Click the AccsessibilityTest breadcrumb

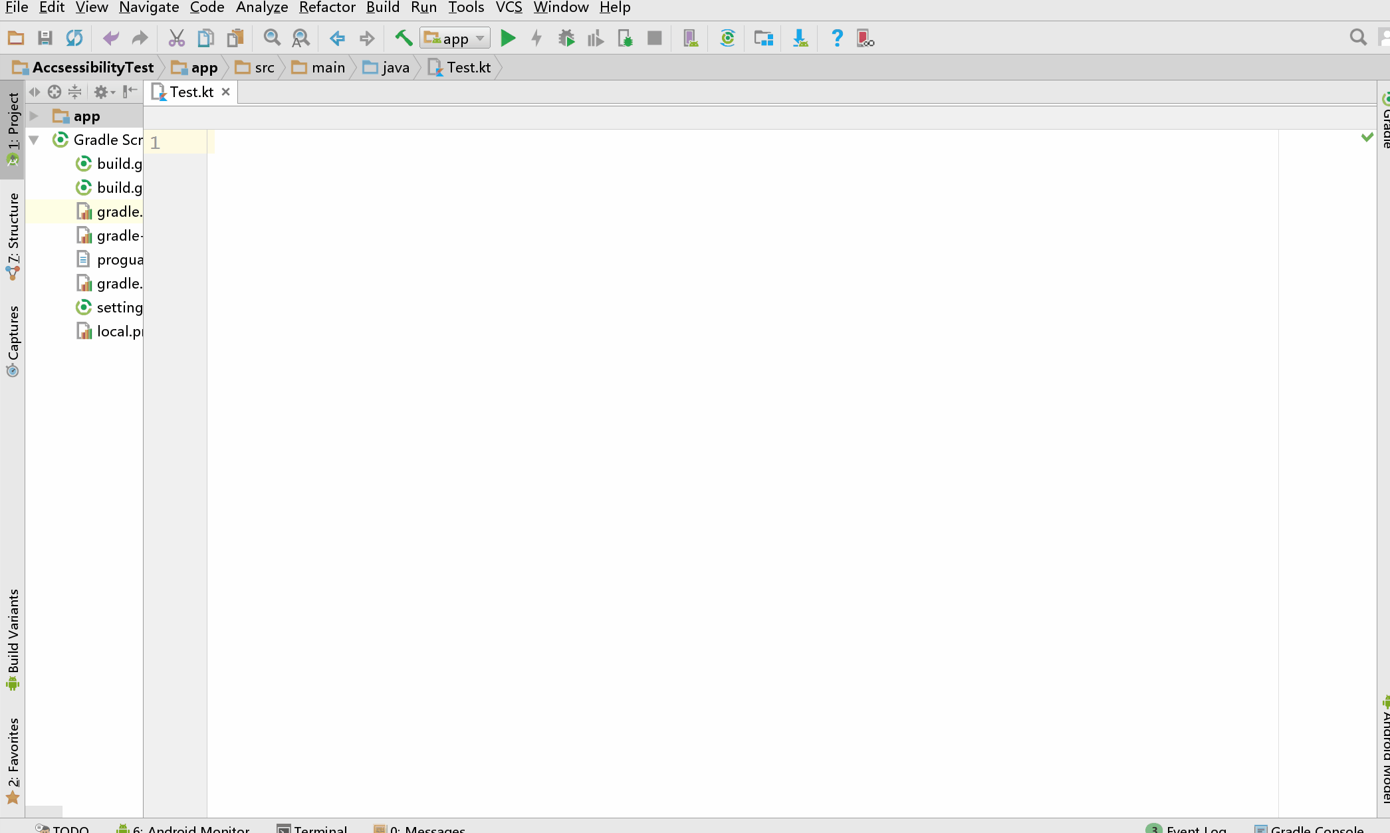[92, 68]
